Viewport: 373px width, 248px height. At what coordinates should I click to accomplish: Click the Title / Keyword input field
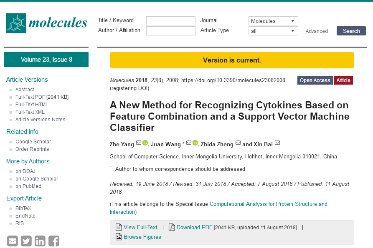click(171, 21)
